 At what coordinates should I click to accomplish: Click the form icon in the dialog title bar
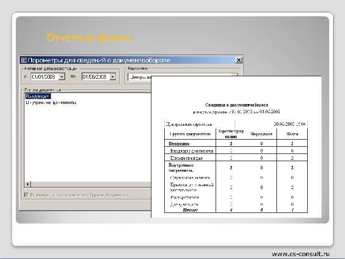tap(23, 60)
